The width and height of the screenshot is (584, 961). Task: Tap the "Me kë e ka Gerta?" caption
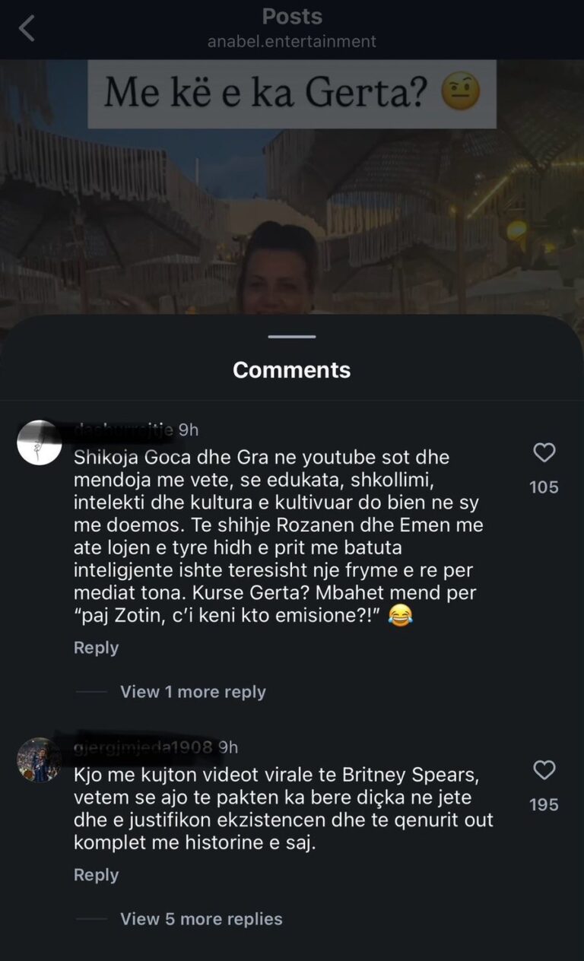point(292,94)
